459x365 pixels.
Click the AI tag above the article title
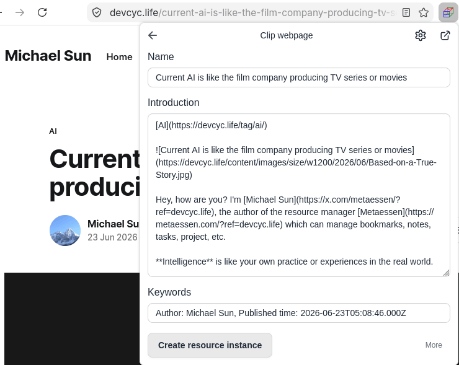(x=53, y=131)
